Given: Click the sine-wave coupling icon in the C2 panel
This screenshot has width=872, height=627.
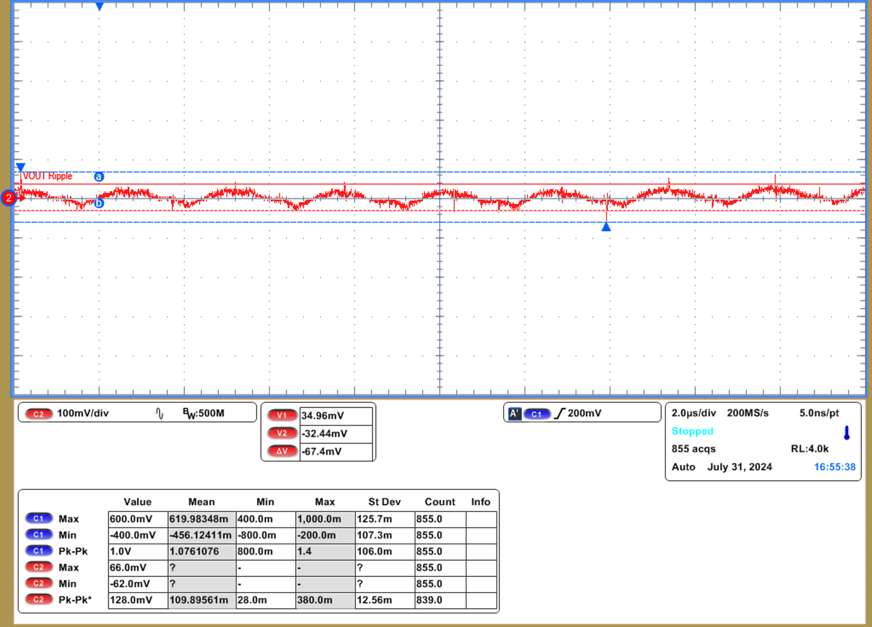Looking at the screenshot, I should click(x=160, y=413).
